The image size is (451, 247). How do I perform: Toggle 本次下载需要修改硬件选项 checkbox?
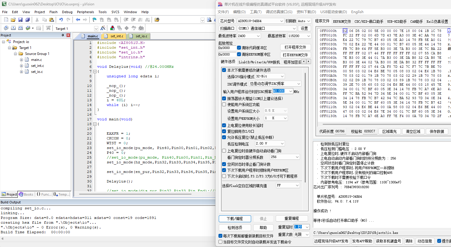coord(224,70)
